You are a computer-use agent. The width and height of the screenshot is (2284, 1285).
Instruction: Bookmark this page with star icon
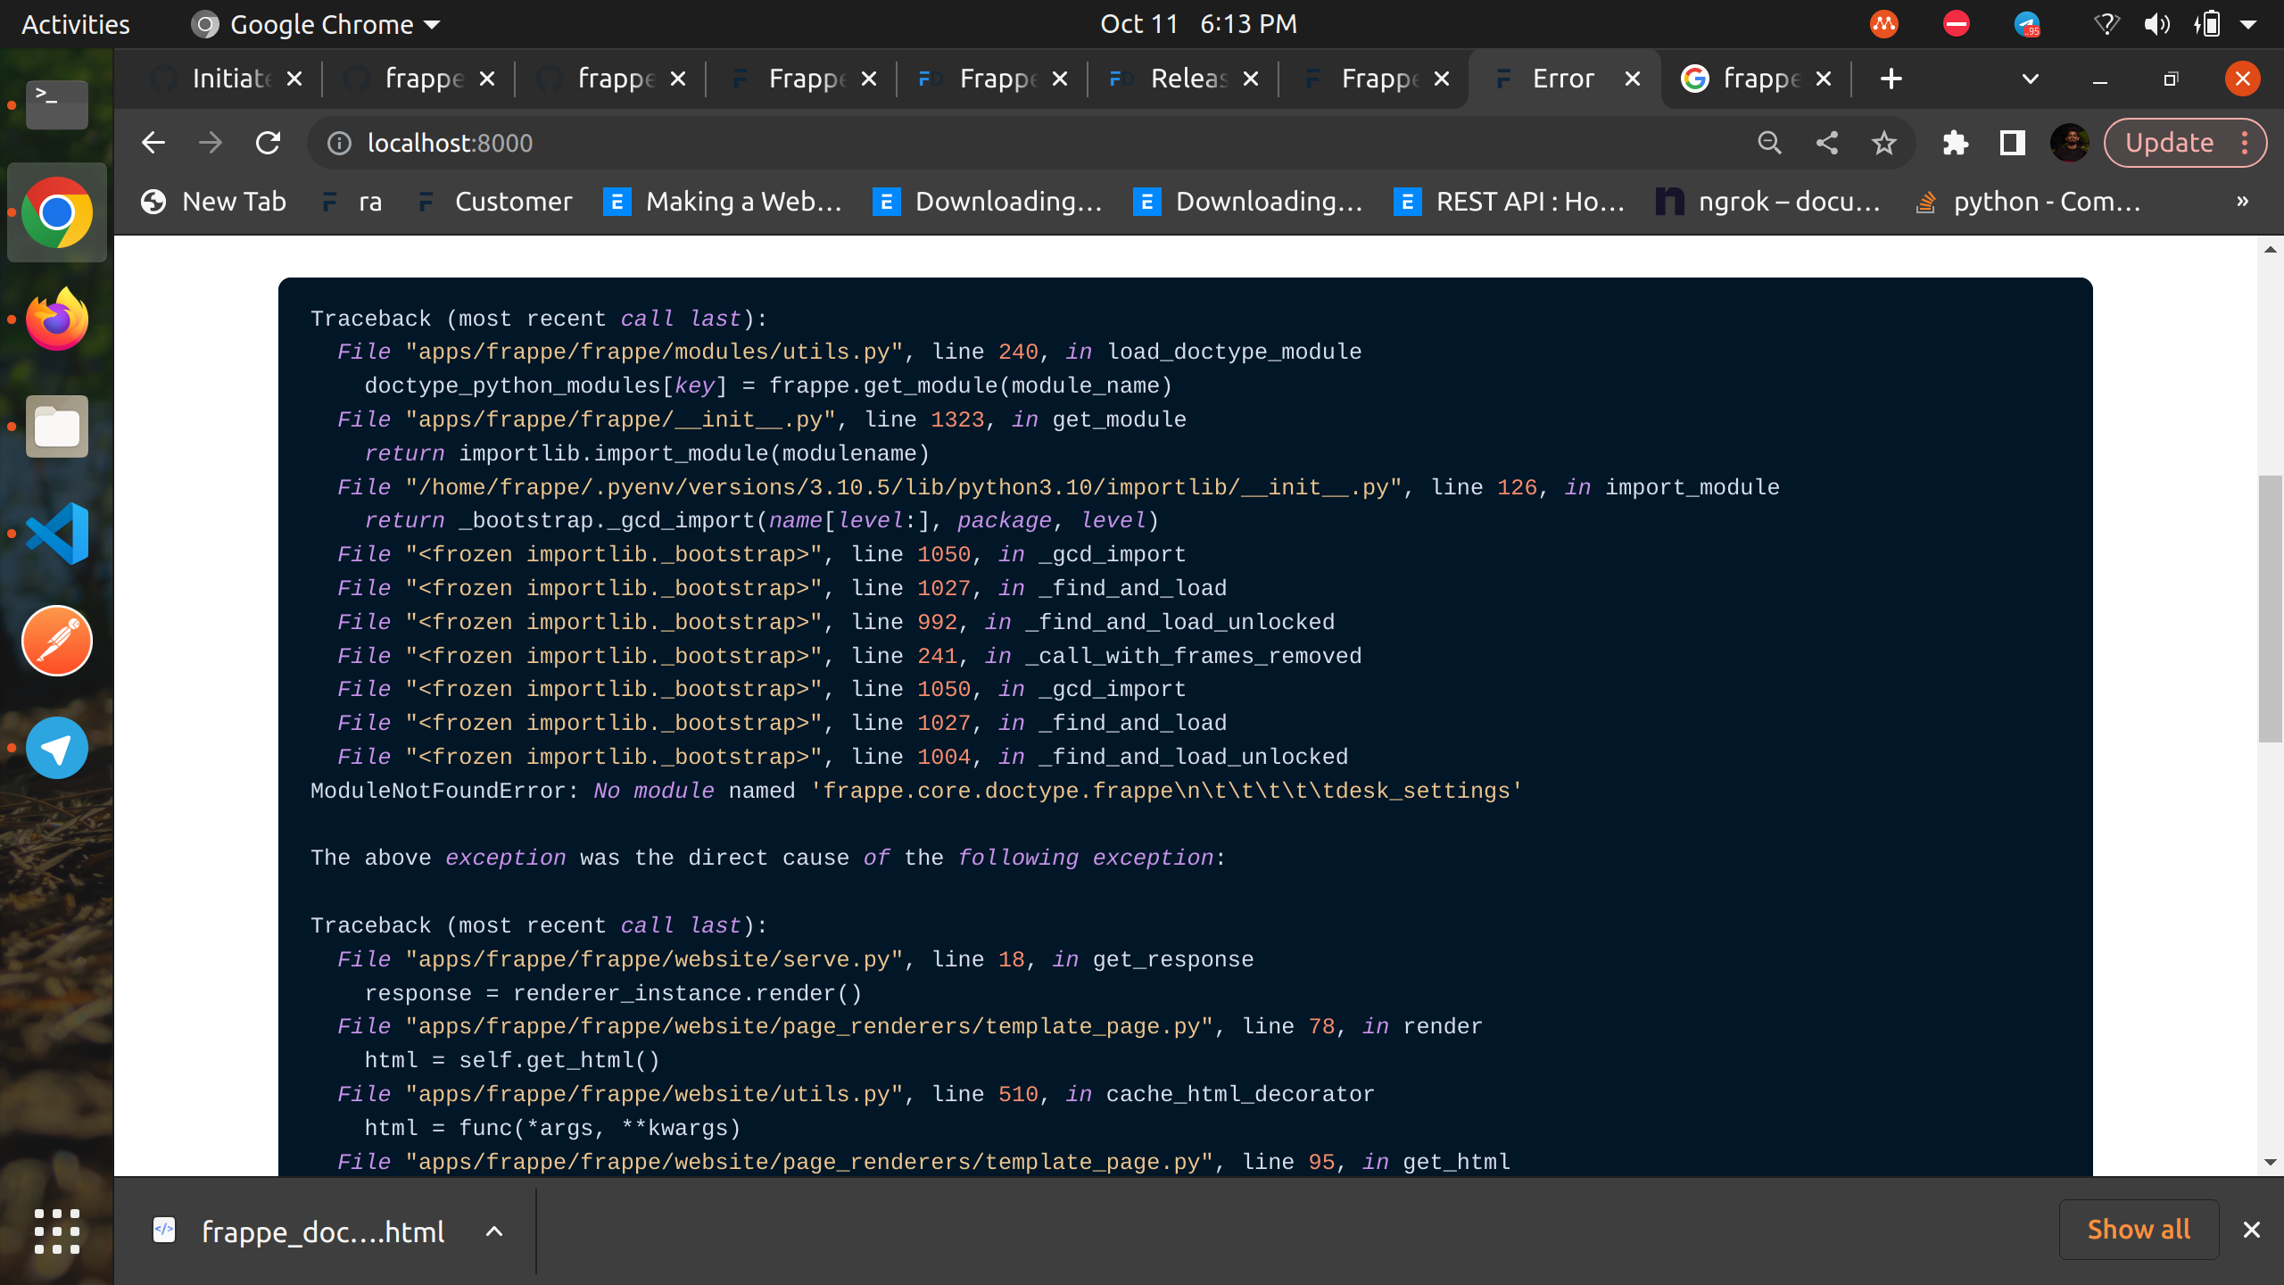tap(1883, 143)
